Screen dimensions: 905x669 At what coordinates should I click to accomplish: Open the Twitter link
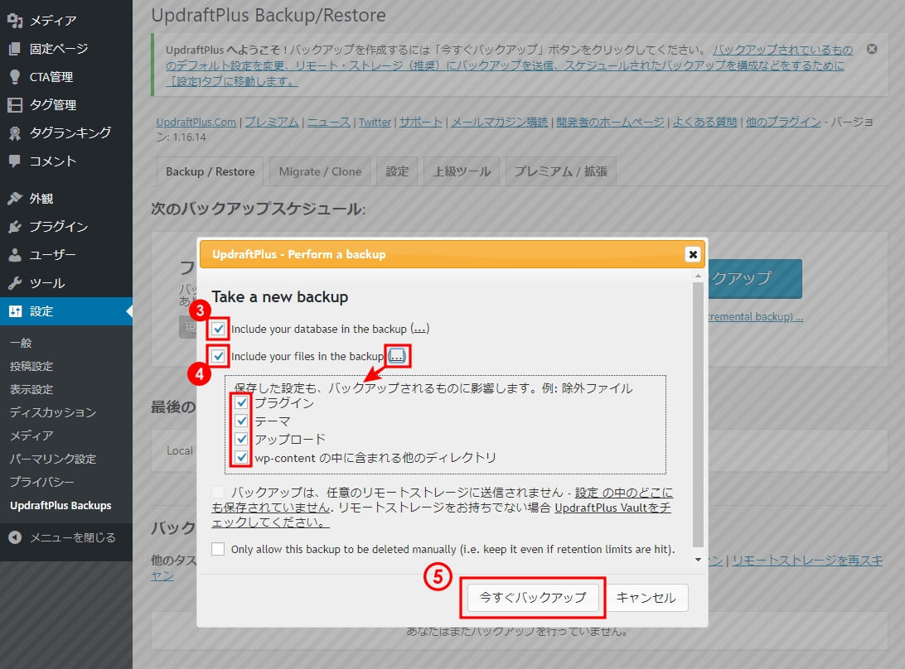coord(375,123)
